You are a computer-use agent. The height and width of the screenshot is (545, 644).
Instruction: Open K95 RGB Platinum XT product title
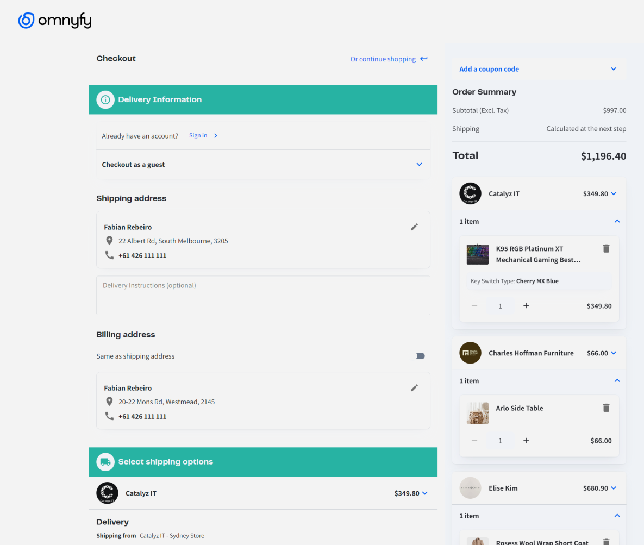coord(538,254)
